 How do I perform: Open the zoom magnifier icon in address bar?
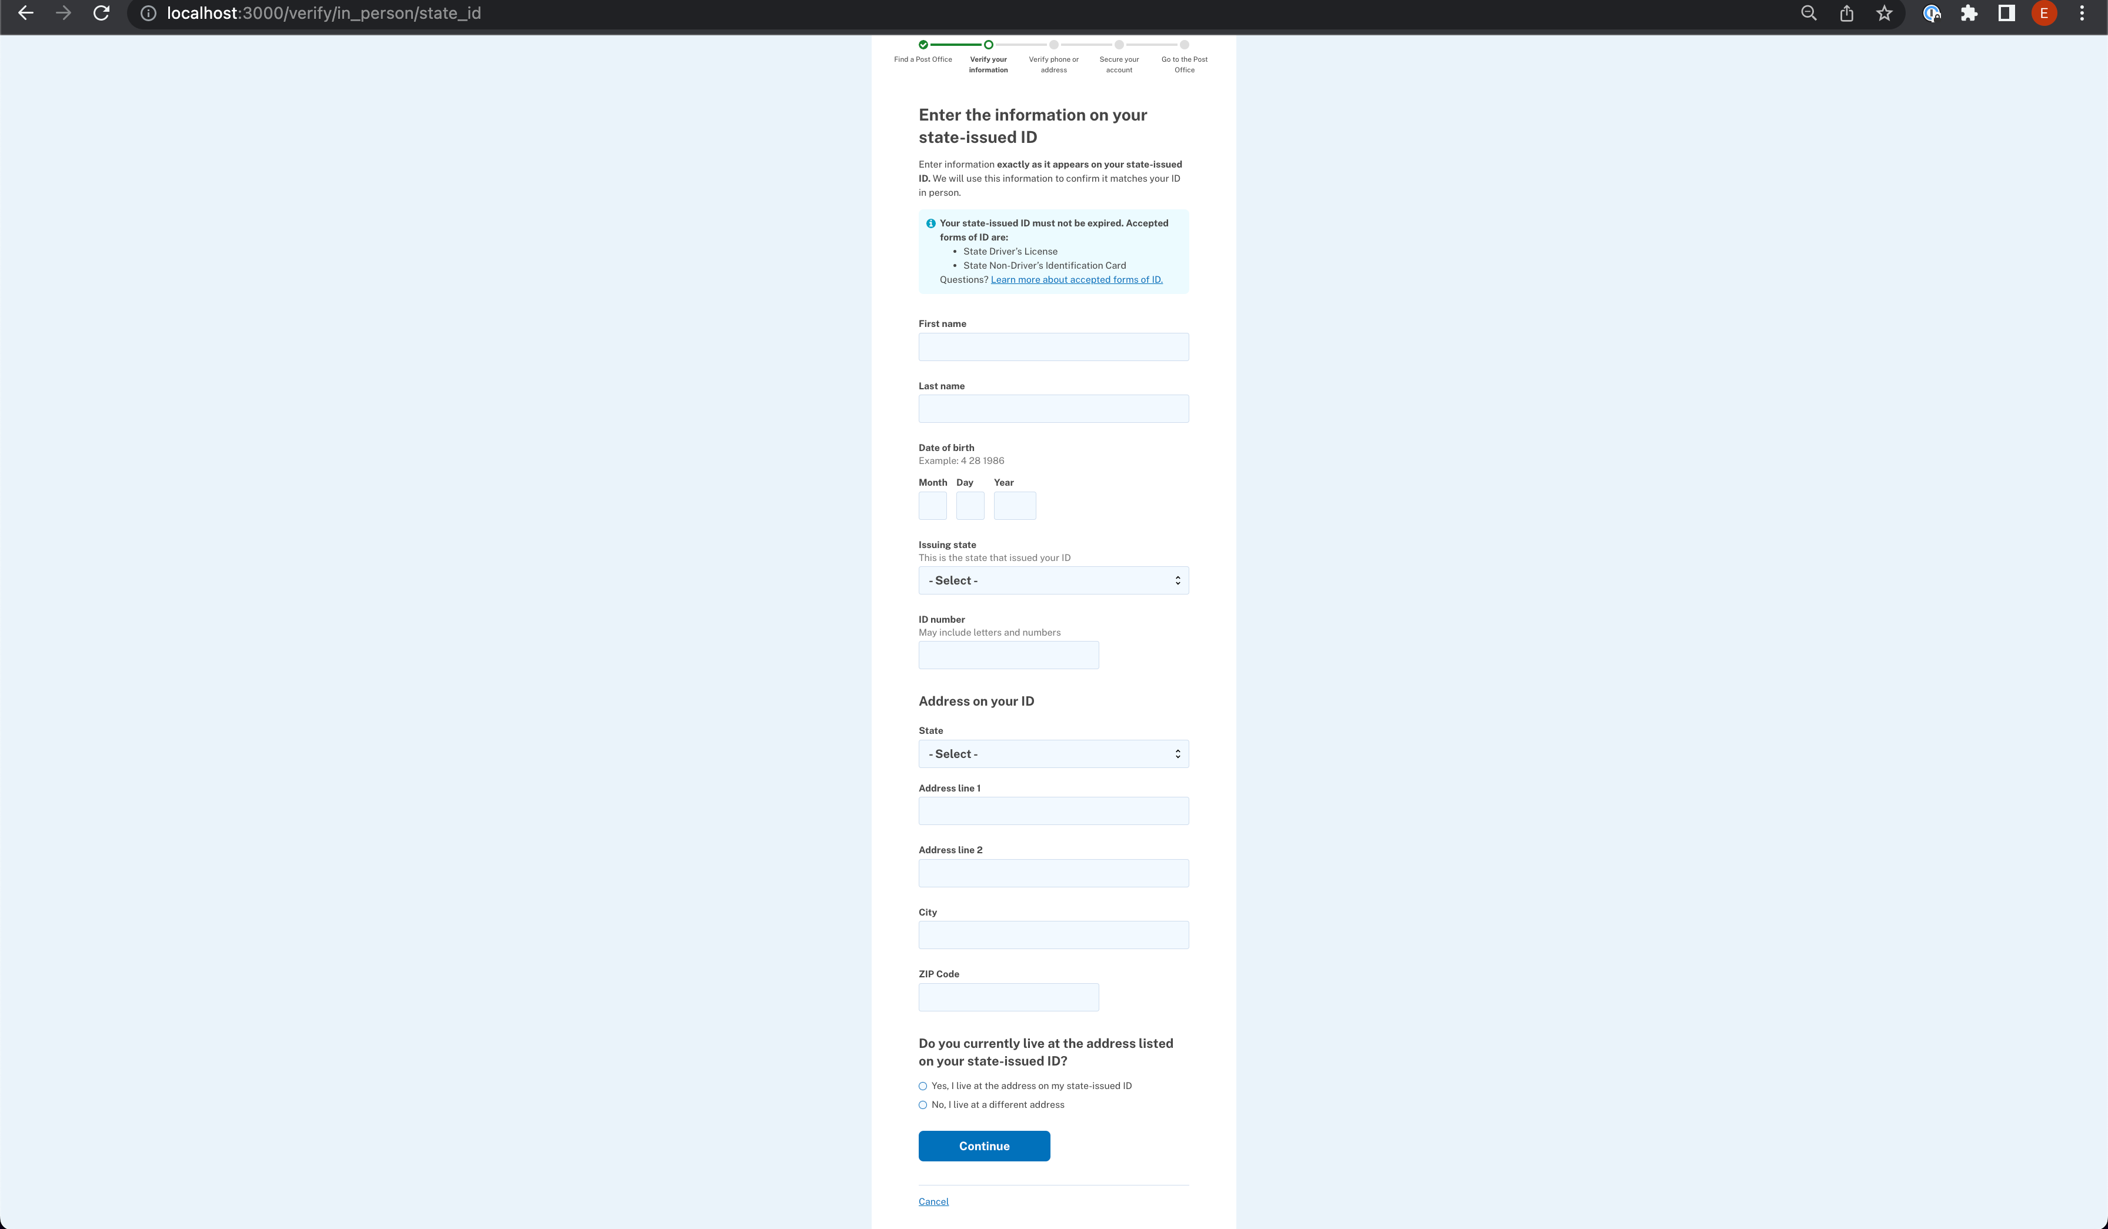tap(1809, 14)
